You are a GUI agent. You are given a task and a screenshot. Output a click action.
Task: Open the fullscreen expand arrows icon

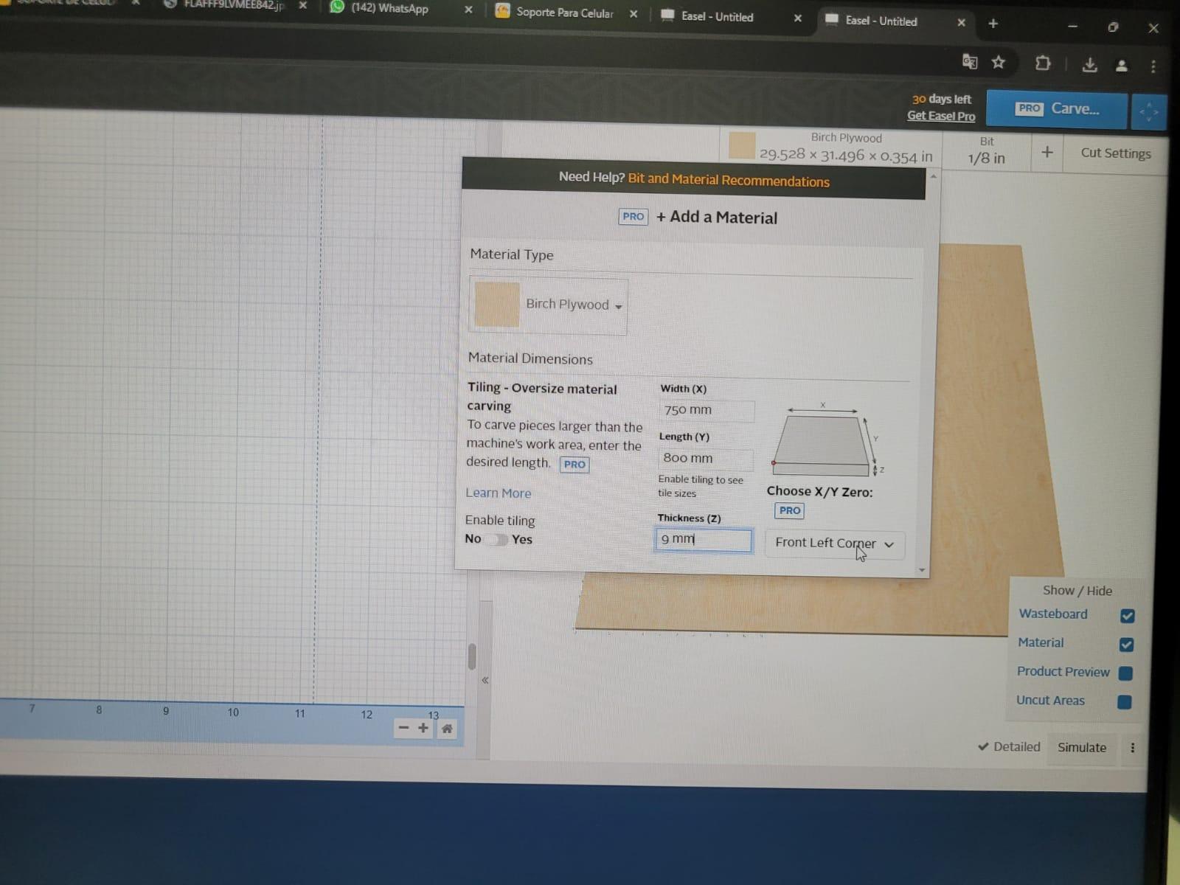(1149, 112)
